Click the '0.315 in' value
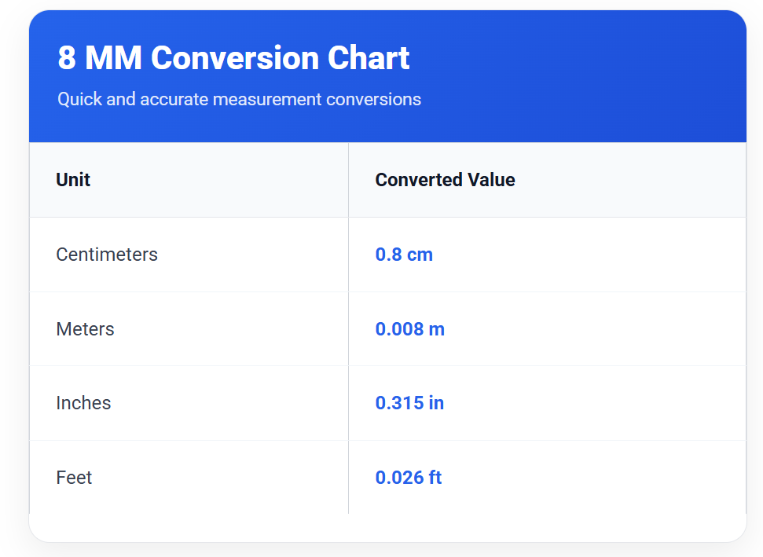 409,403
